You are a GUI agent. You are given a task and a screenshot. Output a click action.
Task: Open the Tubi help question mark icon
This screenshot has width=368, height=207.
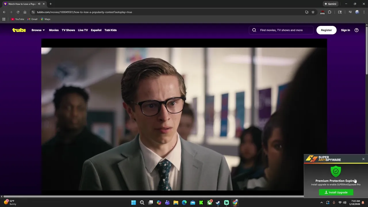356,30
